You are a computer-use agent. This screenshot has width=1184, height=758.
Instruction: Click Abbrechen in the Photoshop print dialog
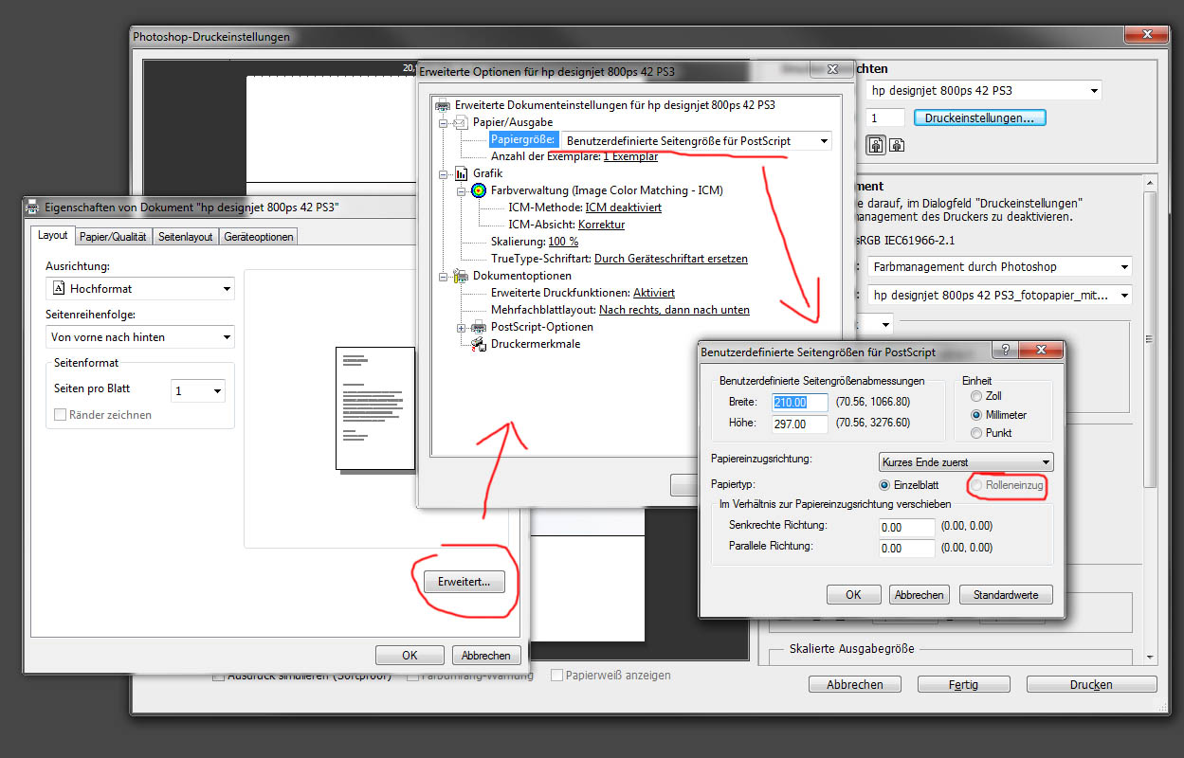[x=855, y=684]
